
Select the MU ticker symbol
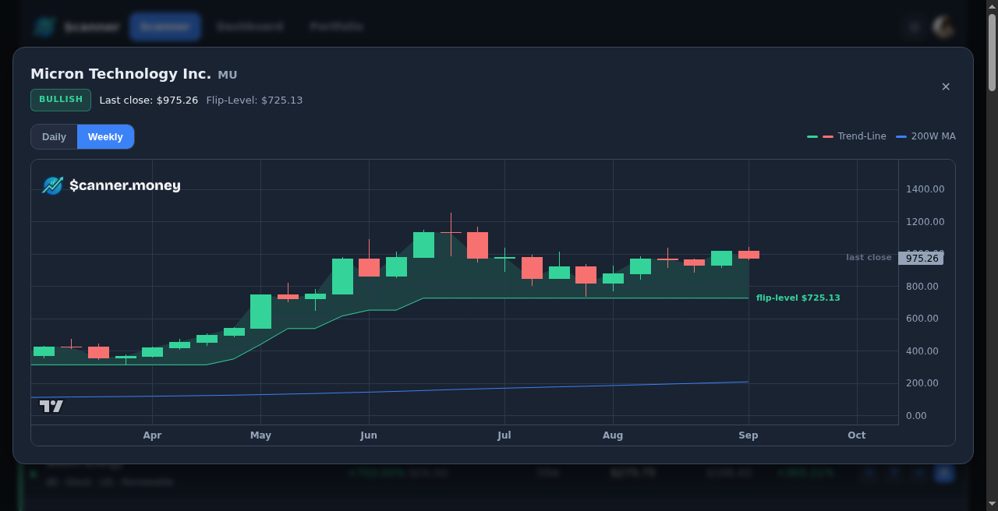[228, 75]
